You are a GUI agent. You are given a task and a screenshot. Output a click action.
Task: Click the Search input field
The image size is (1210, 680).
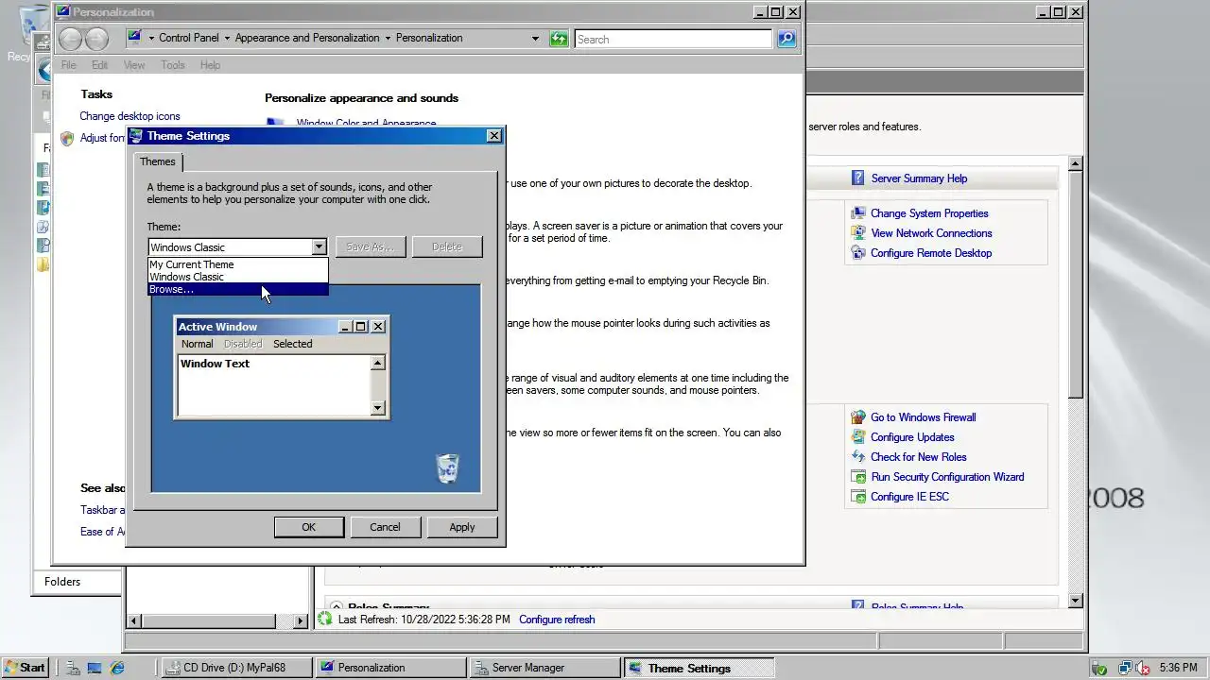point(673,39)
